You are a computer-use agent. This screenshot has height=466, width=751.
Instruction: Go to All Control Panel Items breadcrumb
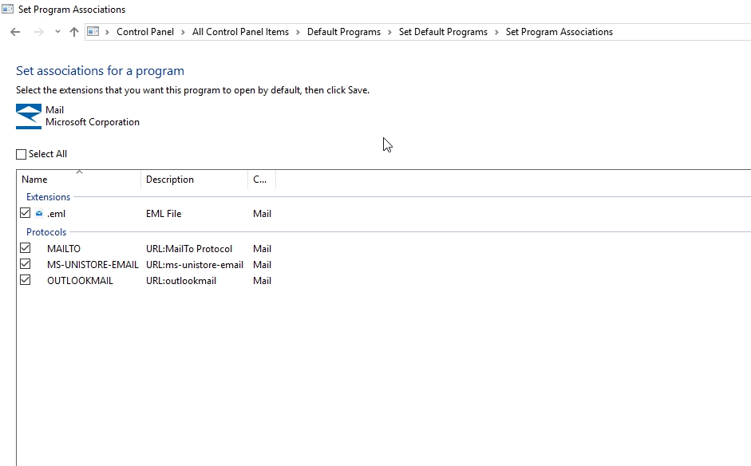tap(240, 32)
